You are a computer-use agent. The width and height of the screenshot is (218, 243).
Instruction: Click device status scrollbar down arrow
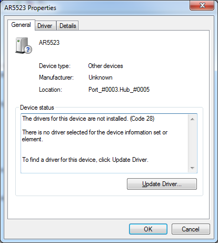pyautogui.click(x=192, y=168)
